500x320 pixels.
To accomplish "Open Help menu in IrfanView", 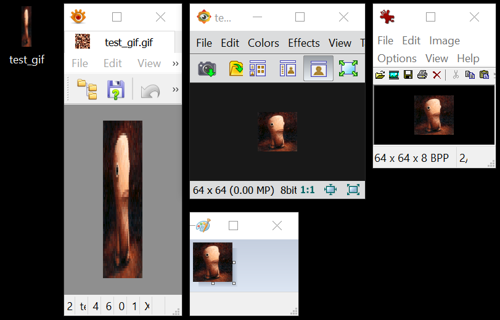I will 468,58.
